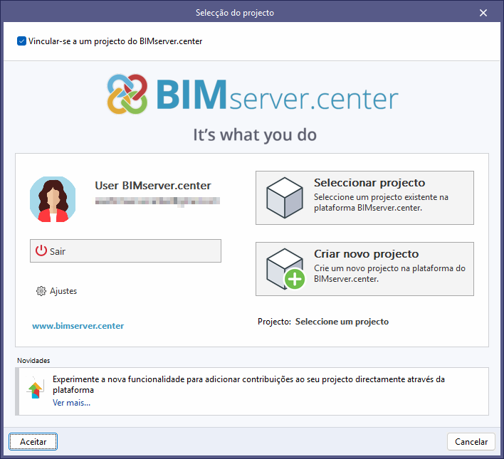
Task: Click the Aceitar button
Action: coord(33,442)
